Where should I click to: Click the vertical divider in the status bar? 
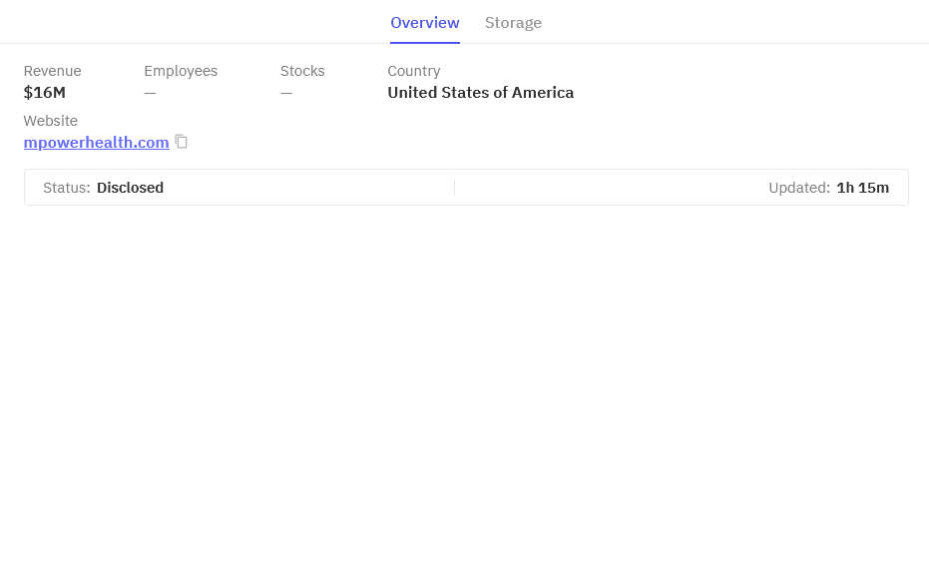[x=454, y=188]
